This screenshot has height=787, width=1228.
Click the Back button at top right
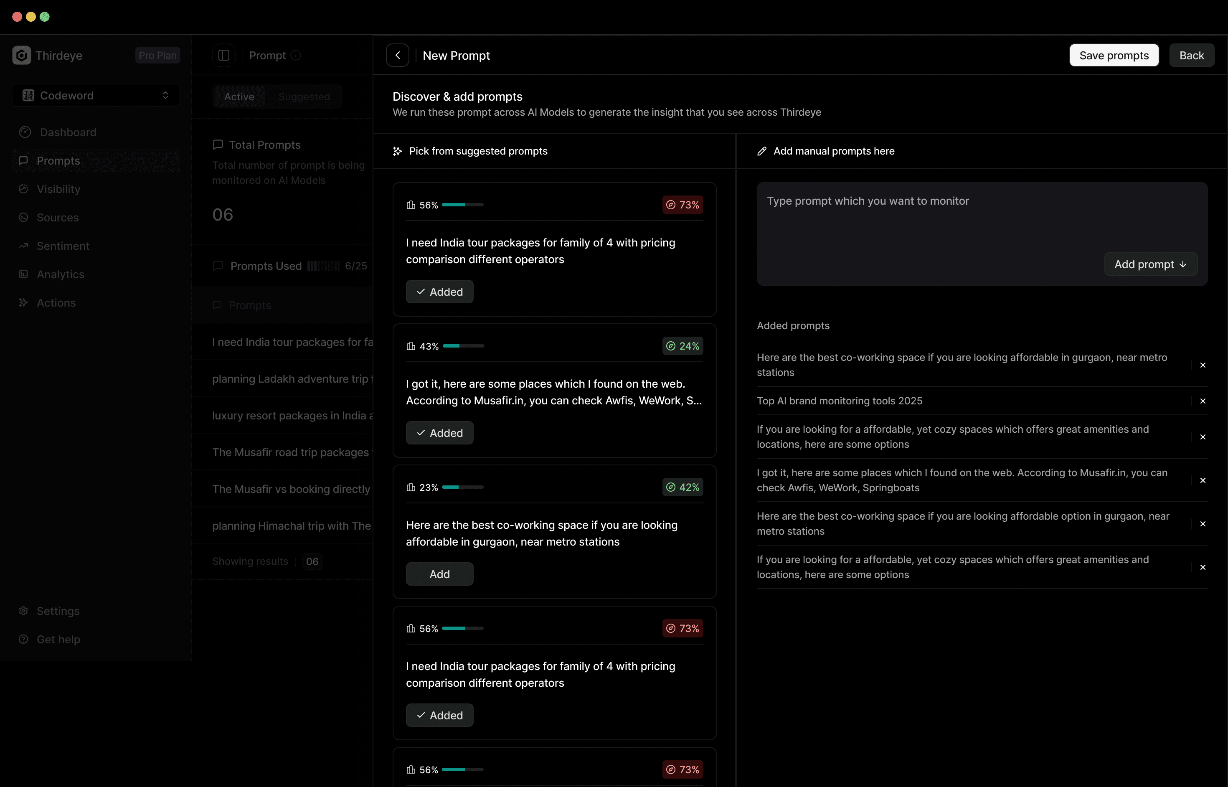pos(1191,55)
